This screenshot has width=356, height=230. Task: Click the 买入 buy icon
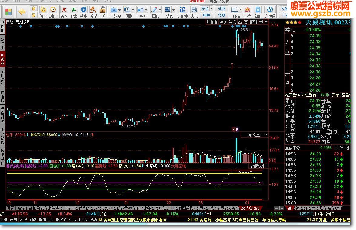(64, 12)
